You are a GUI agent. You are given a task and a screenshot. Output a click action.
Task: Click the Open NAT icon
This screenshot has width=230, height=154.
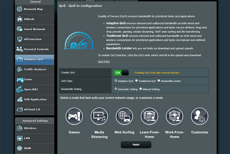pos(19,89)
